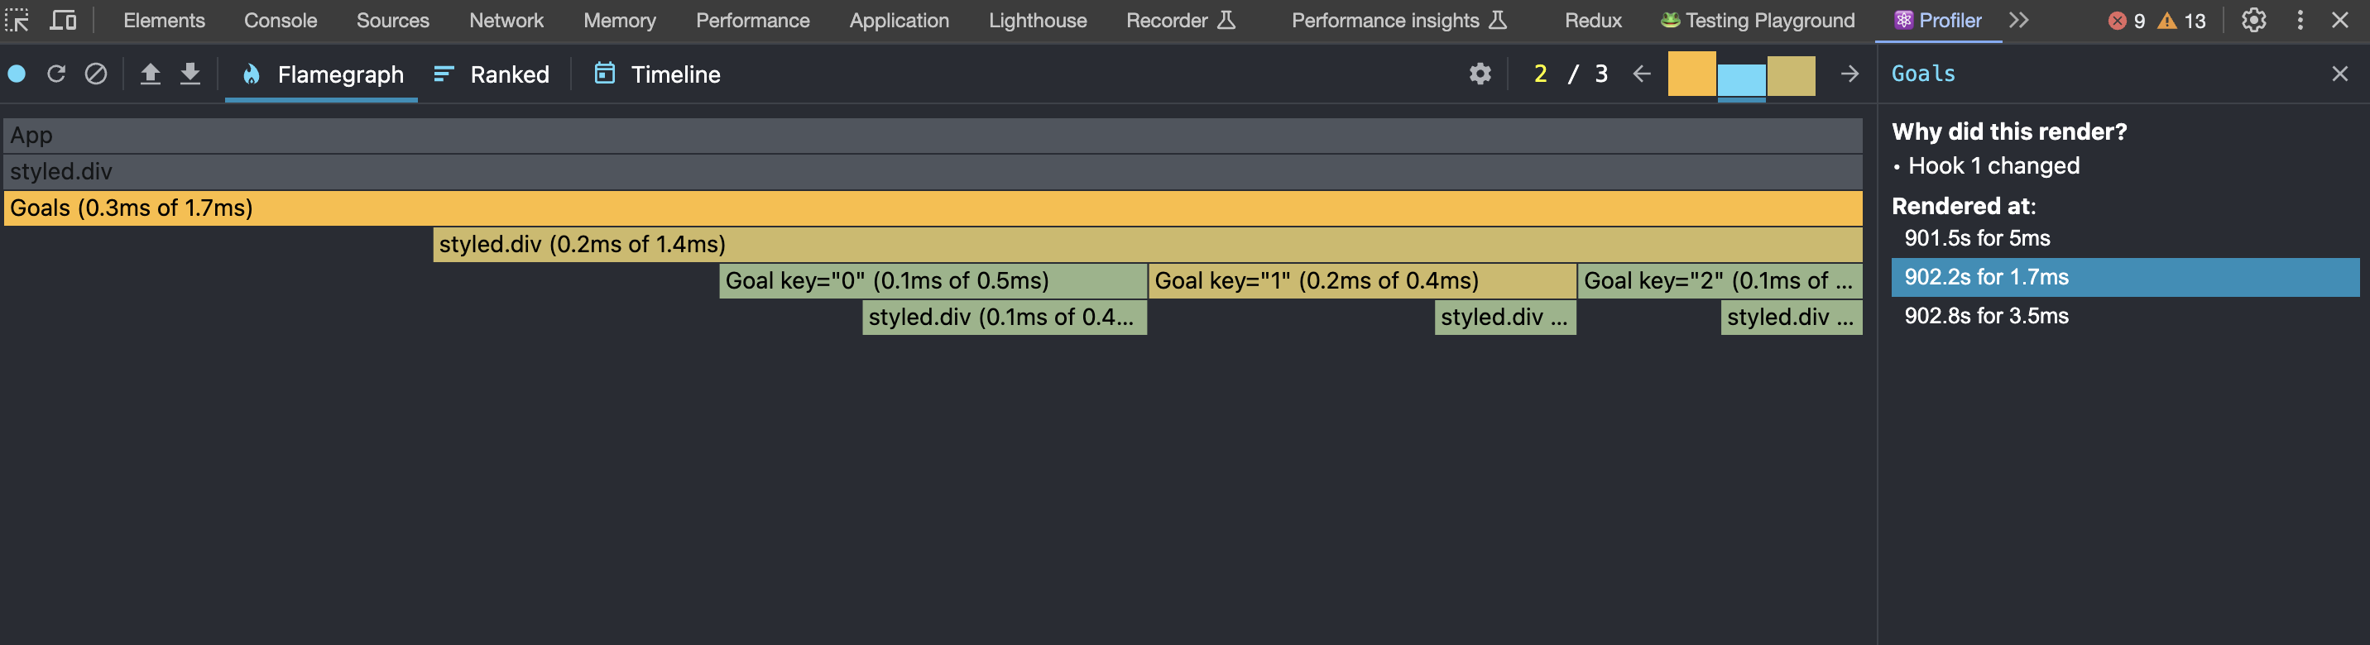Select the blue selected commit bar
The image size is (2370, 645).
click(x=1741, y=81)
